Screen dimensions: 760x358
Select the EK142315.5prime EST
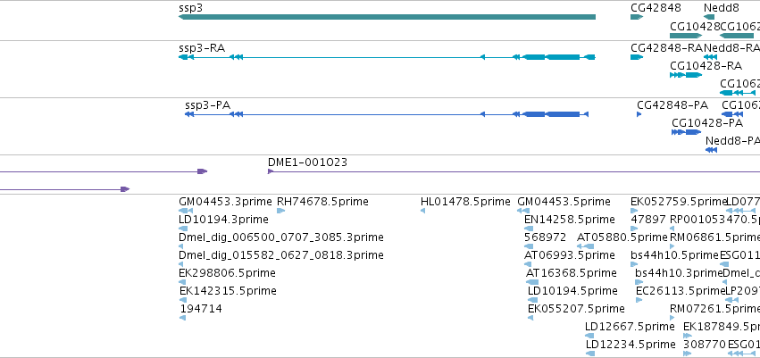tap(183, 300)
